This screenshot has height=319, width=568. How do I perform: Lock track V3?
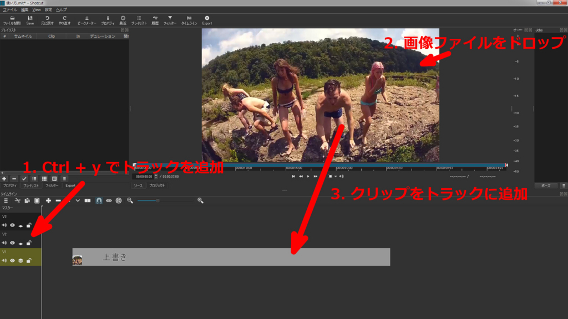pos(29,225)
